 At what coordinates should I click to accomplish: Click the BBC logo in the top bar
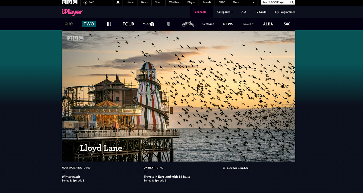point(70,2)
